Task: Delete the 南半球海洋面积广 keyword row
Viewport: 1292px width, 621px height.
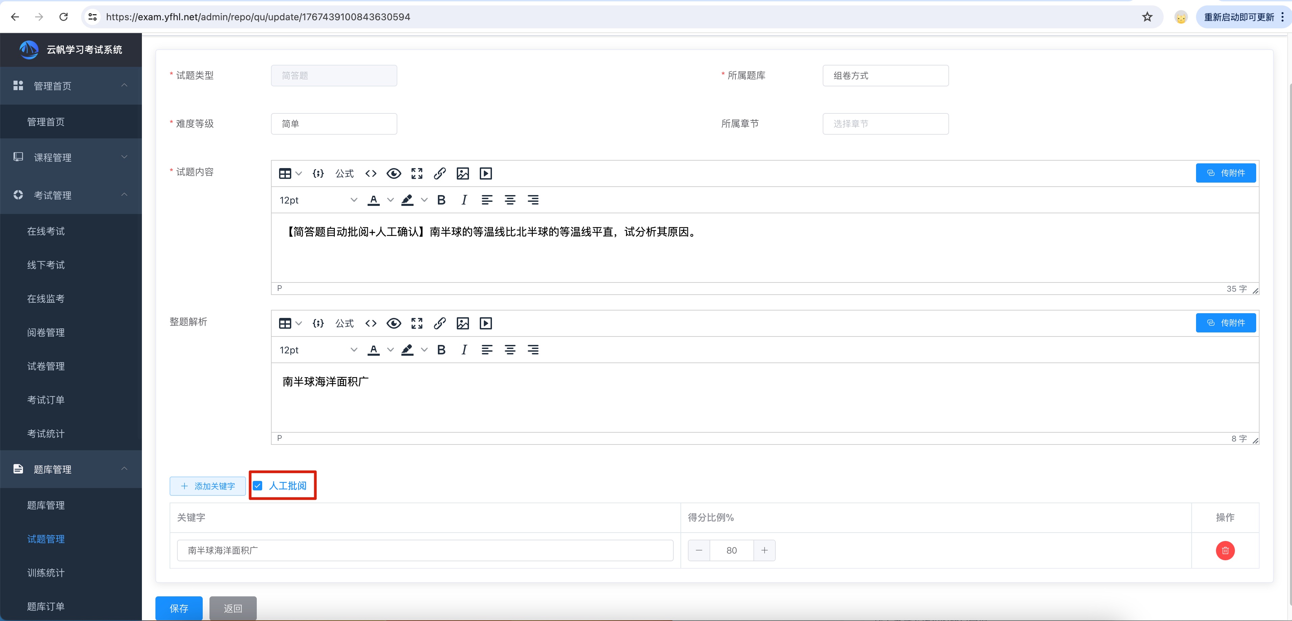Action: [1225, 550]
